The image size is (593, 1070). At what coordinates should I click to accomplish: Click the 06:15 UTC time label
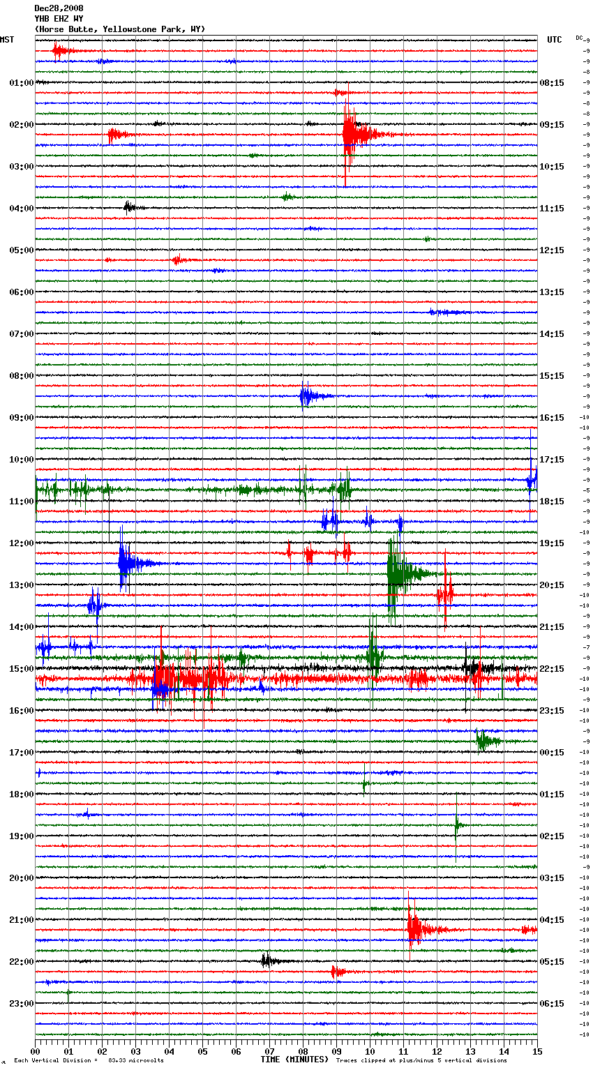pos(552,1004)
